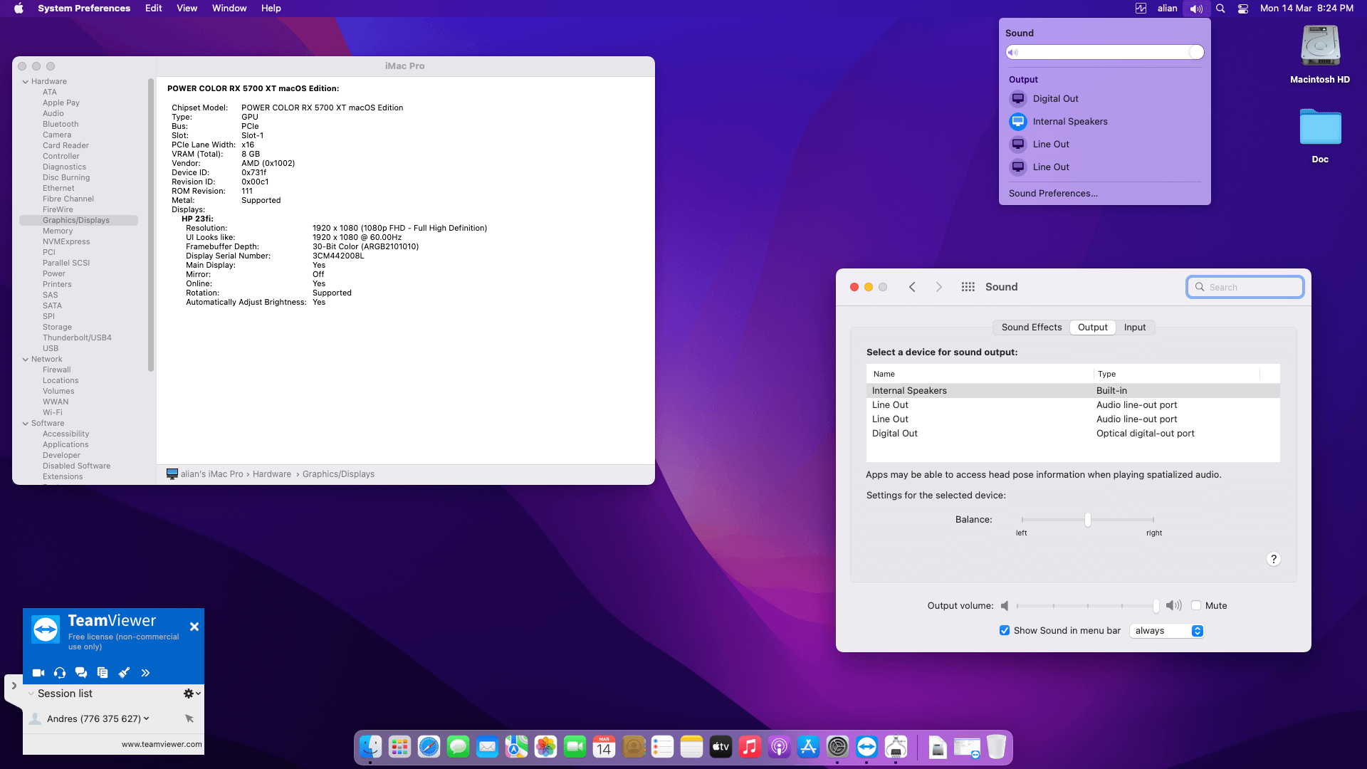Show all preferences with grid icon
Screen dimensions: 1367x769
click(x=968, y=287)
